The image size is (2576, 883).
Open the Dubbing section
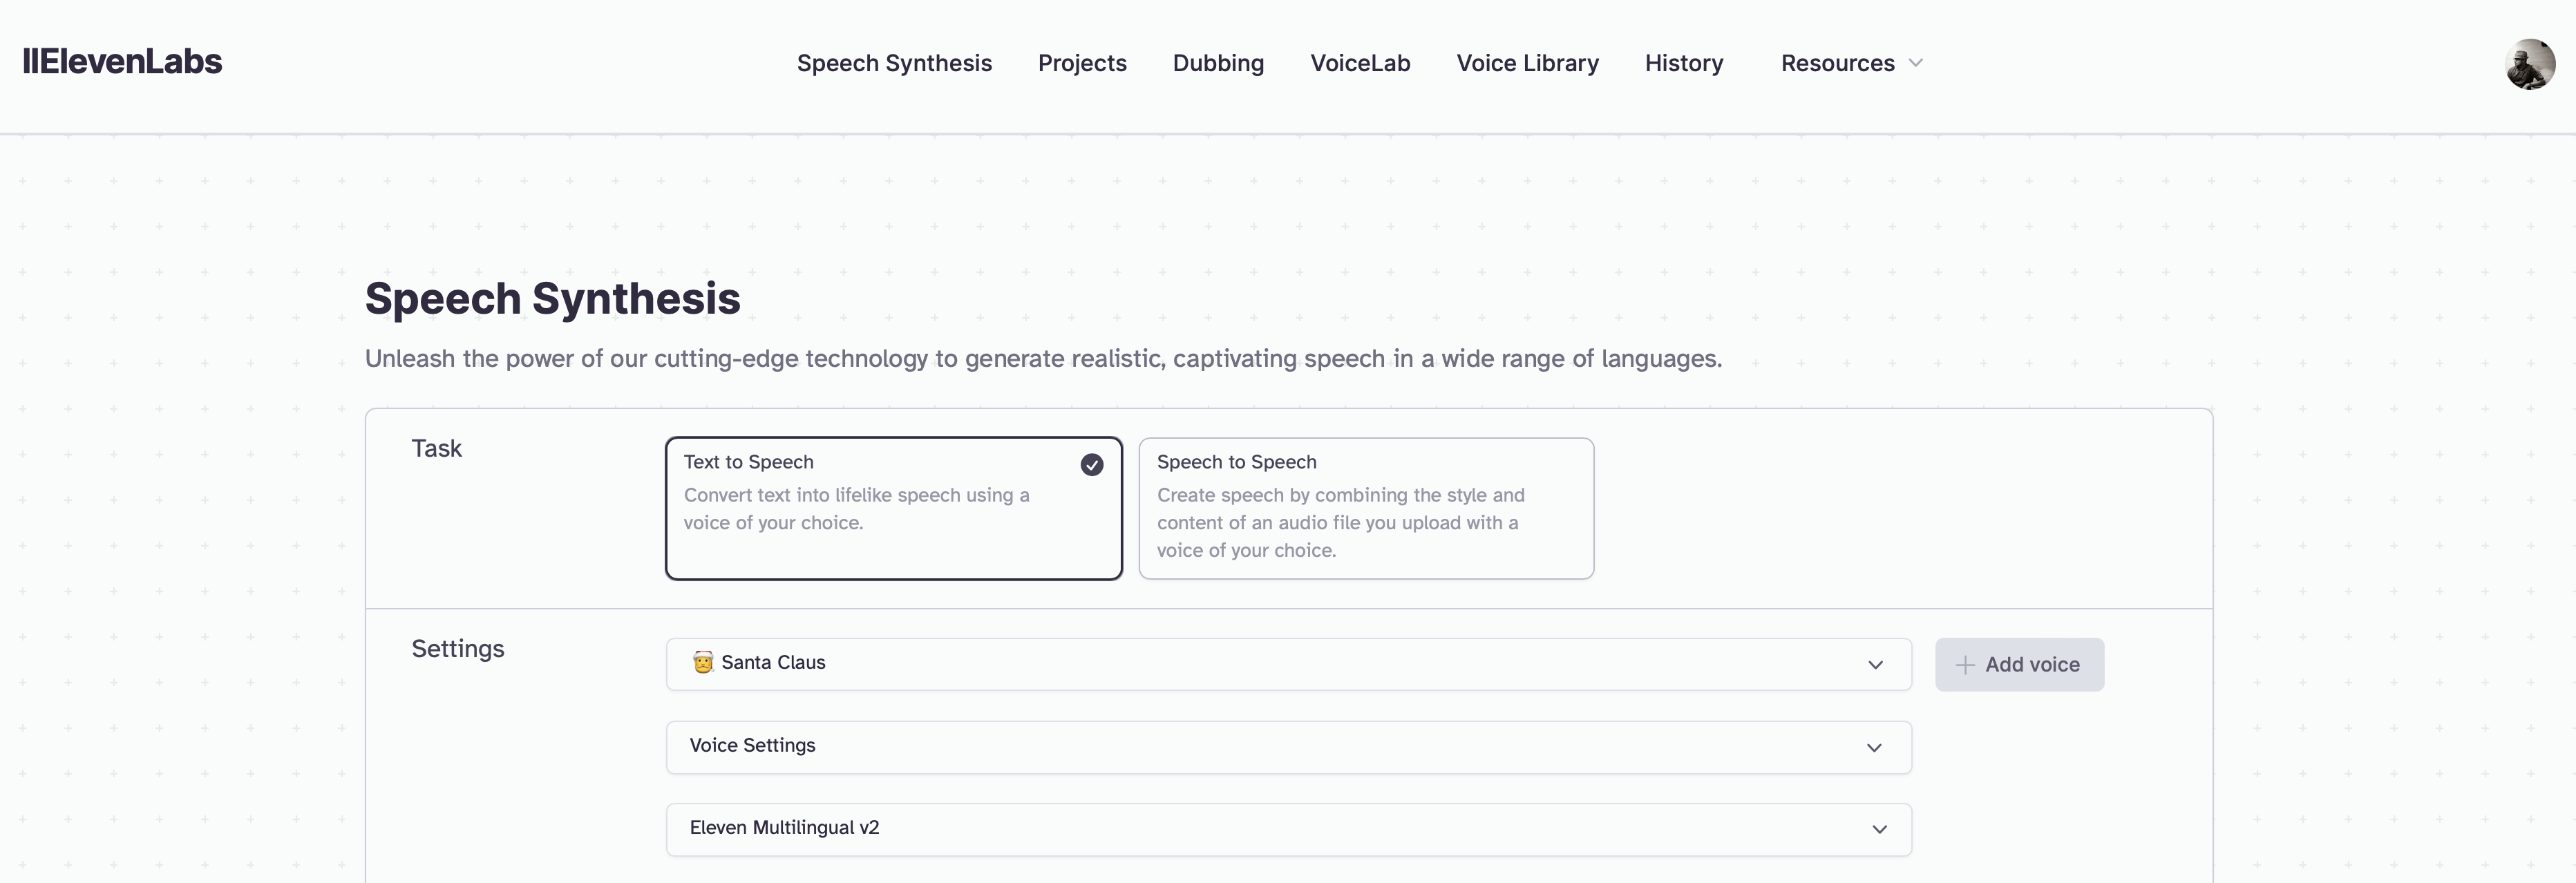[x=1218, y=63]
